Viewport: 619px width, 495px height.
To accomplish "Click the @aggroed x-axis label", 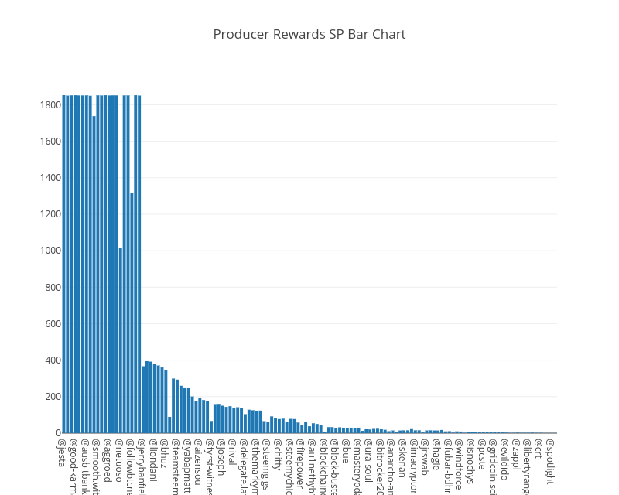I will point(108,460).
